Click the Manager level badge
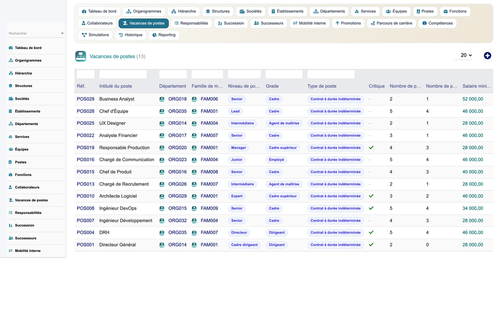502x311 pixels. pyautogui.click(x=238, y=148)
